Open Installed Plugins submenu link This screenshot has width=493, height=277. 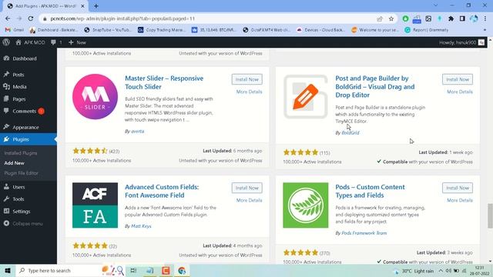(21, 153)
